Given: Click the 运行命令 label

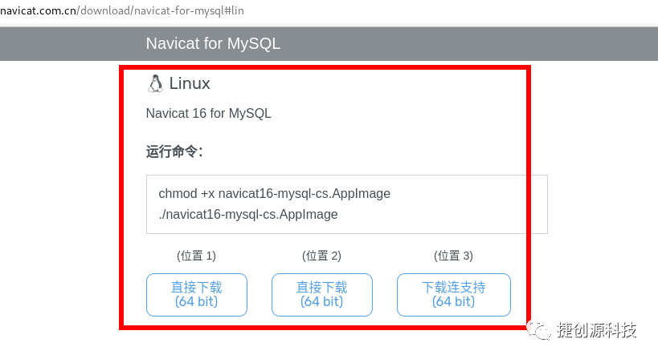Looking at the screenshot, I should (x=174, y=151).
